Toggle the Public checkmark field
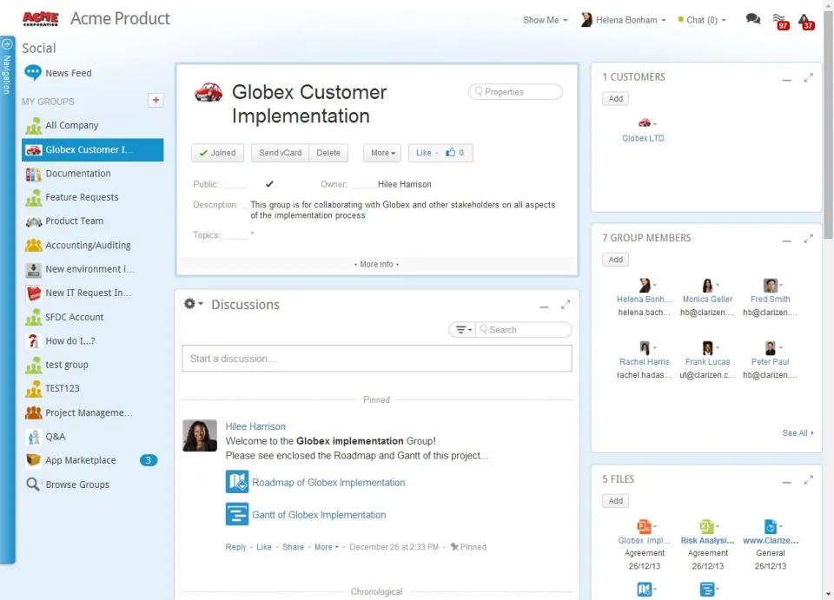834x600 pixels. (269, 184)
